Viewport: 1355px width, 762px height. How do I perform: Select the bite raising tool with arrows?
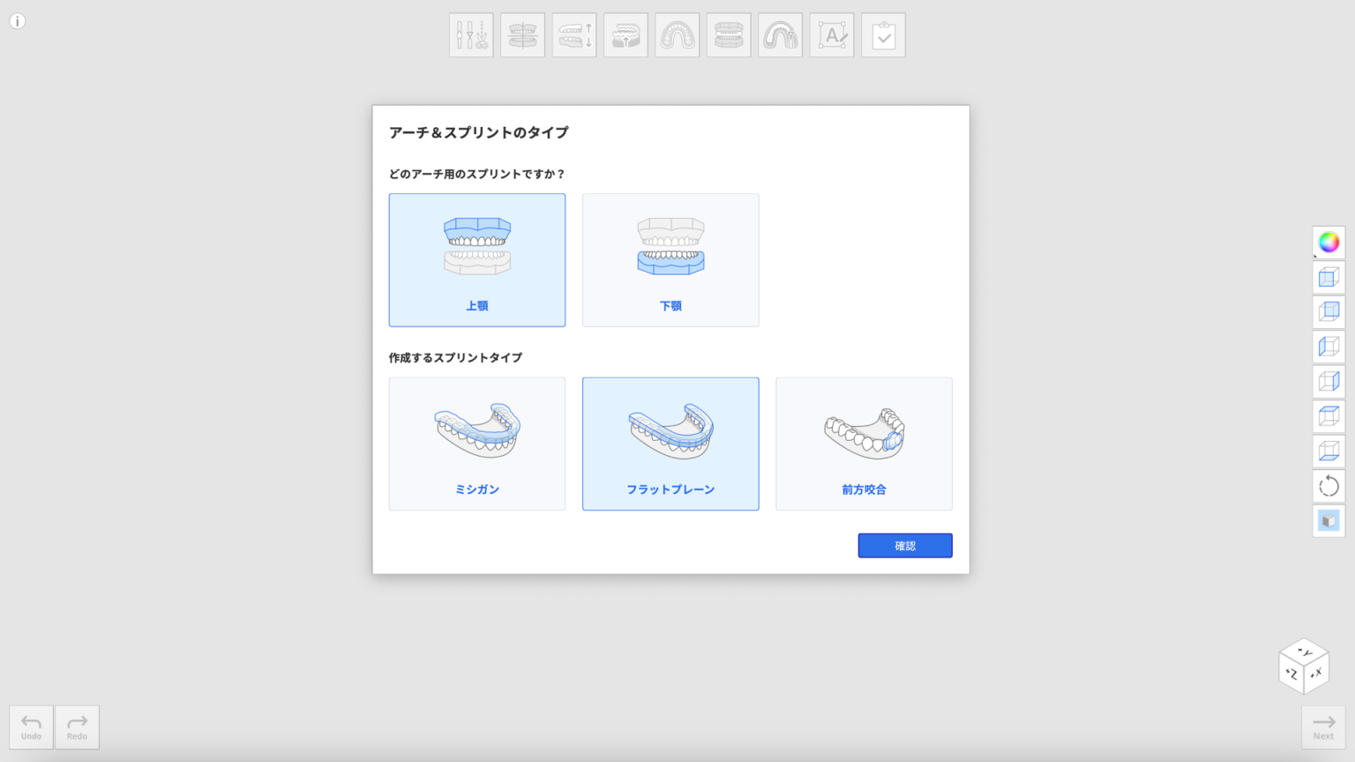coord(574,34)
